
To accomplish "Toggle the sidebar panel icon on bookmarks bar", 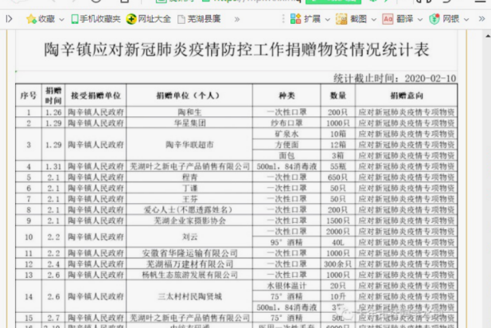I will 9,19.
